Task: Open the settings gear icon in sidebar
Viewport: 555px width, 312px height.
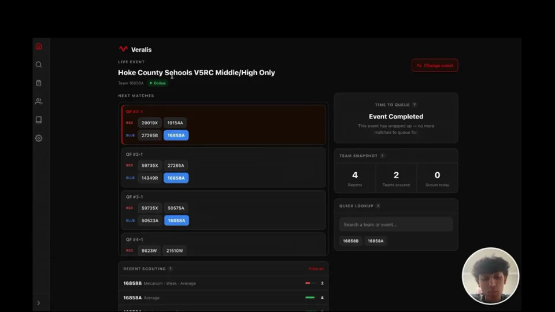Action: pyautogui.click(x=39, y=138)
